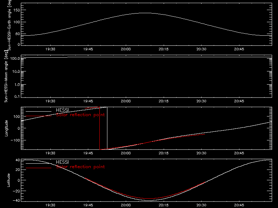
Task: Click 20:30 label under Longitude plot
Action: pos(201,153)
